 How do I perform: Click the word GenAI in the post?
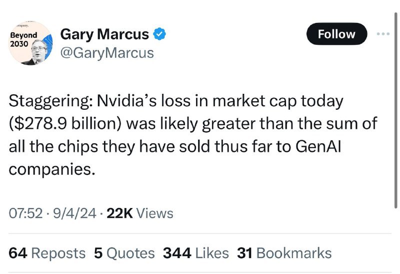click(x=318, y=146)
